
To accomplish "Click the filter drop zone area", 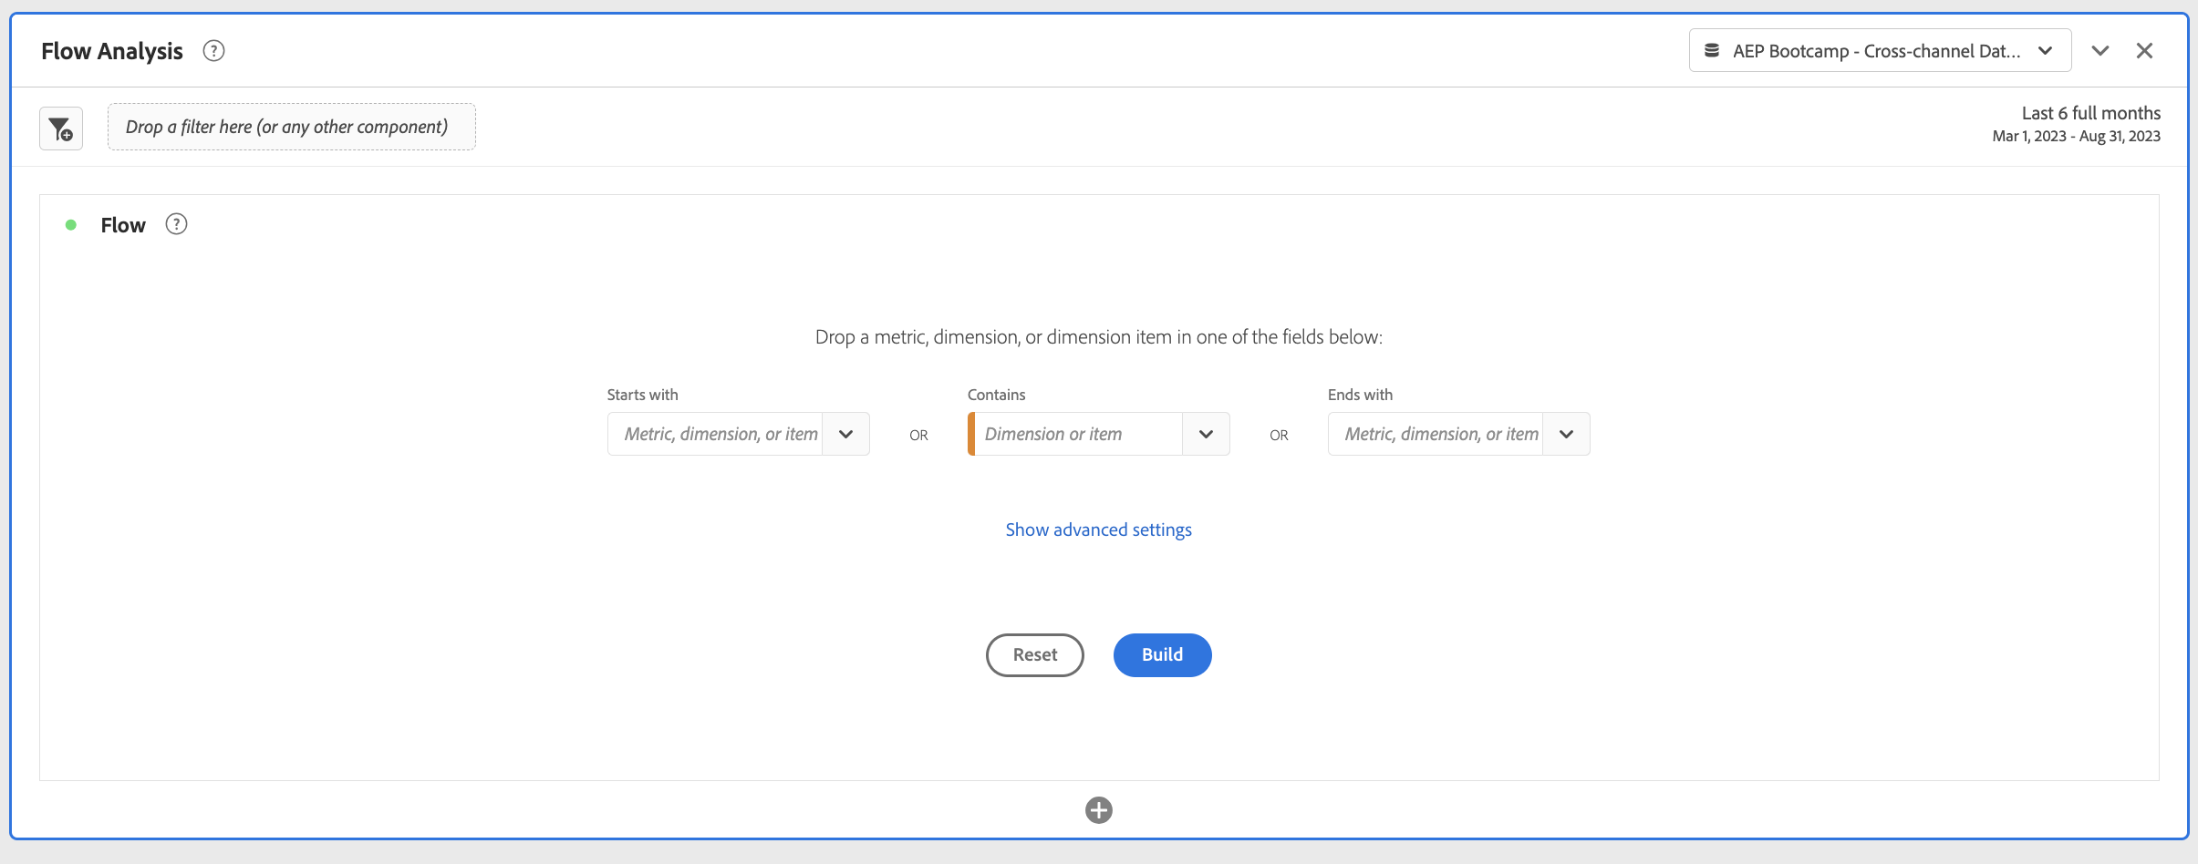I will 292,127.
